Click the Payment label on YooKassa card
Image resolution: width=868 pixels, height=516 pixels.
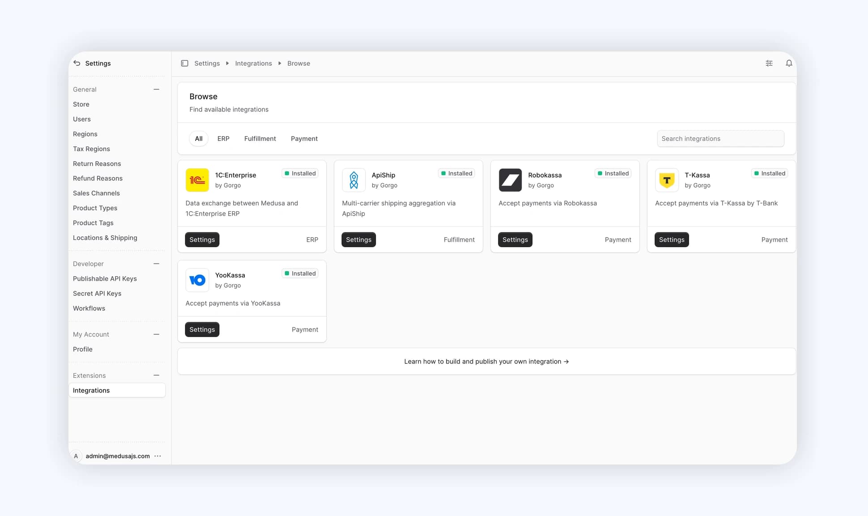point(305,330)
